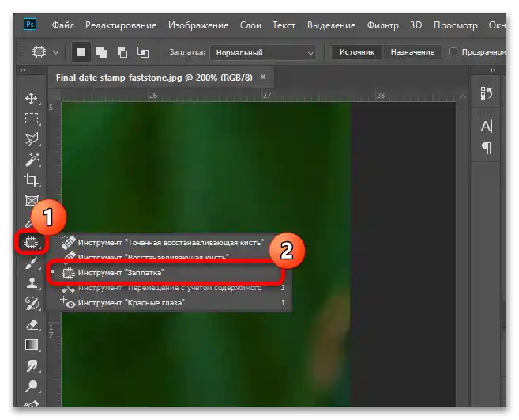Click the Photoshop Ps logo icon

click(x=30, y=25)
